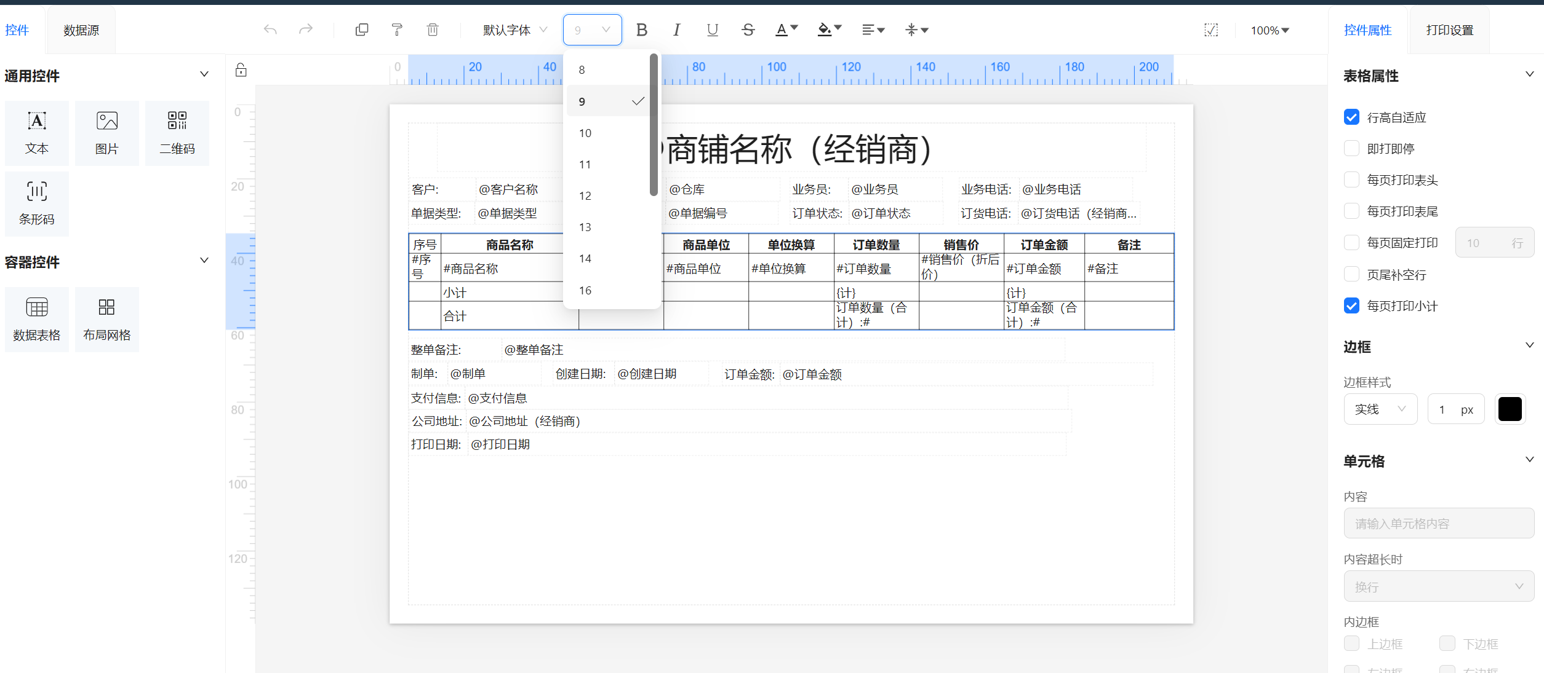
Task: Uncheck 行高自适应 checkbox
Action: point(1351,117)
